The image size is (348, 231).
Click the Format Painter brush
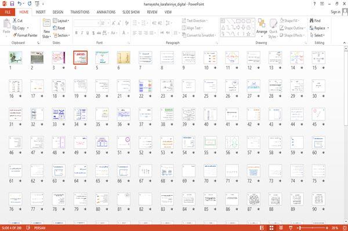pyautogui.click(x=15, y=35)
